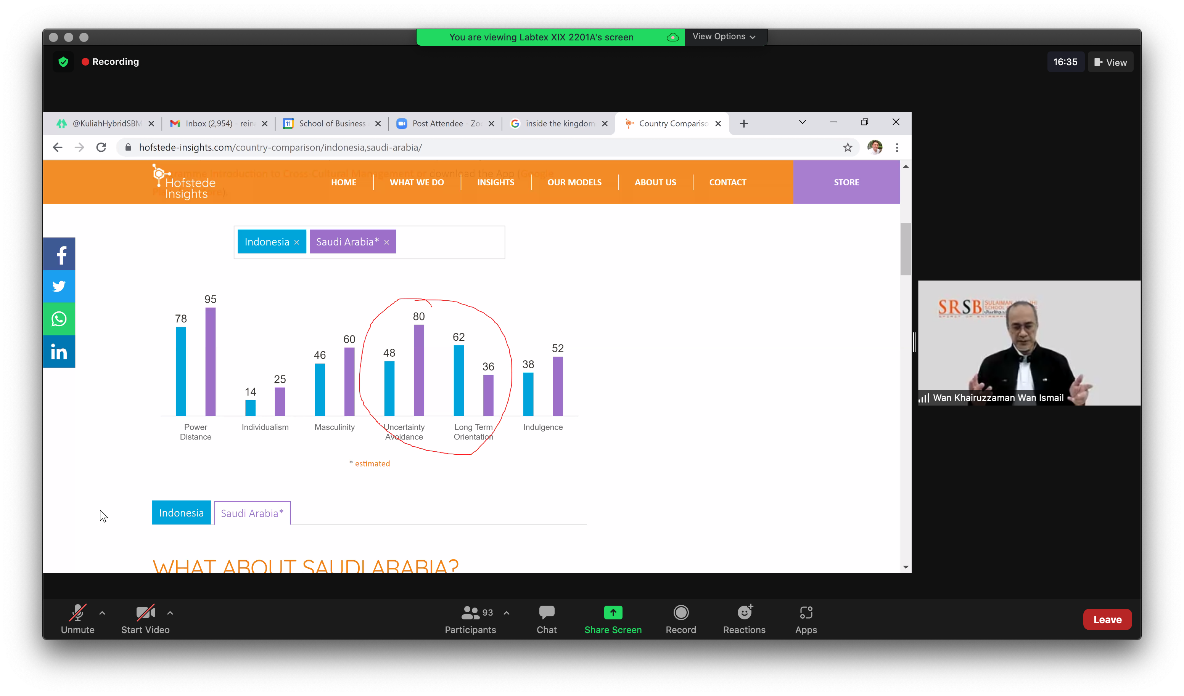
Task: Unmute the microphone
Action: tap(77, 620)
